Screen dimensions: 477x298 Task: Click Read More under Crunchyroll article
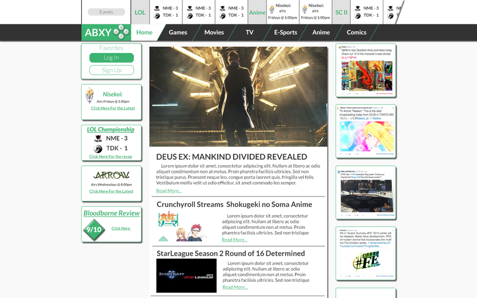click(234, 240)
